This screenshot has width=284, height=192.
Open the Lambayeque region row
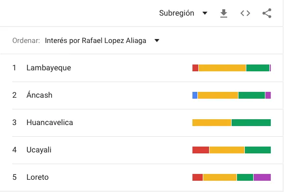[142, 68]
